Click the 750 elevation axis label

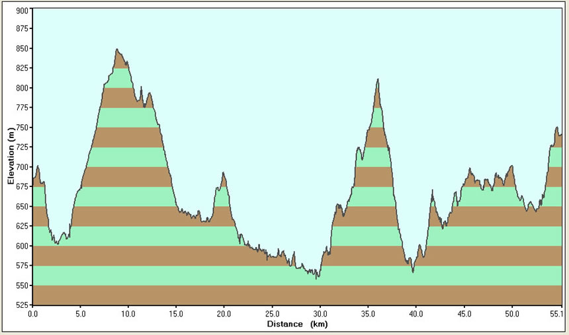click(22, 128)
